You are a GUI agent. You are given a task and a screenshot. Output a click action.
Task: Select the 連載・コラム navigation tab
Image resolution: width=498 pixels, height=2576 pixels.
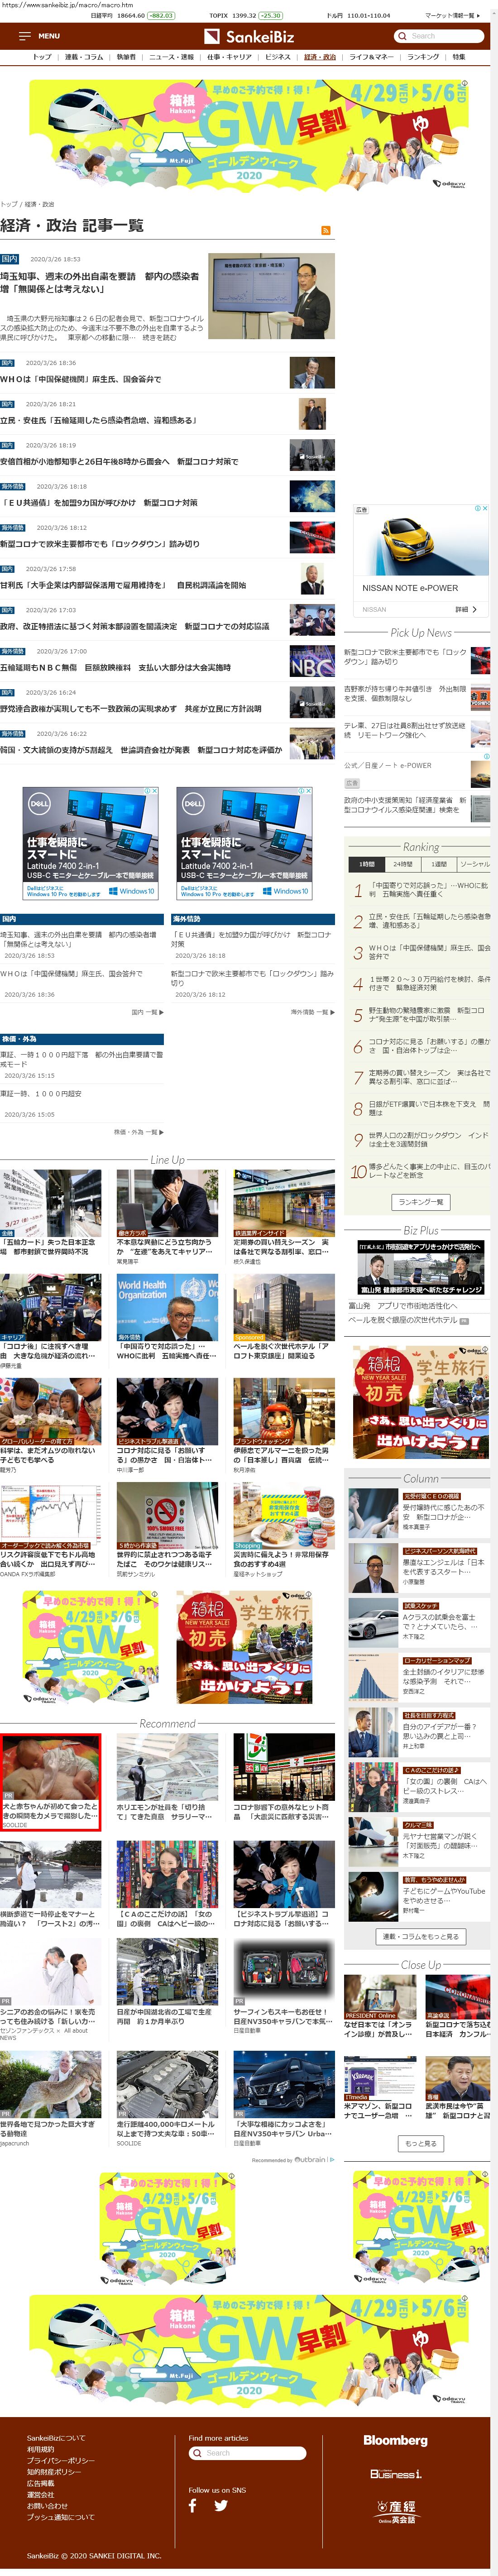[x=84, y=57]
